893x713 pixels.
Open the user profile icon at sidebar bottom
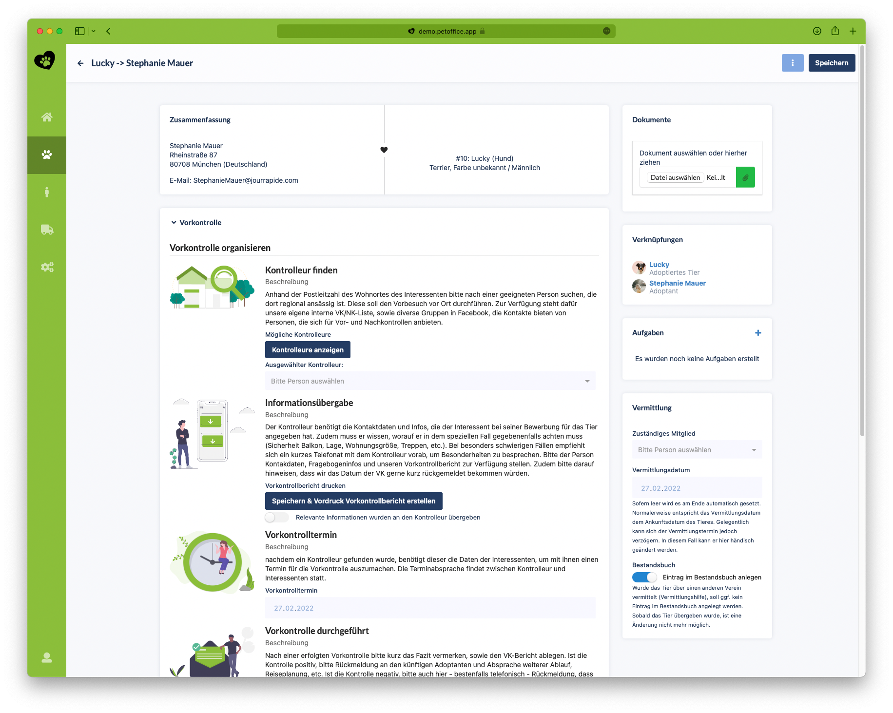tap(47, 658)
